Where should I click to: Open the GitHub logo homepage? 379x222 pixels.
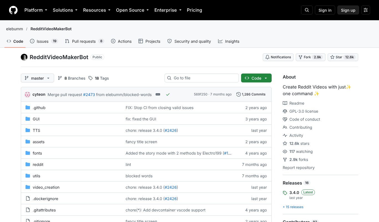[x=13, y=10]
